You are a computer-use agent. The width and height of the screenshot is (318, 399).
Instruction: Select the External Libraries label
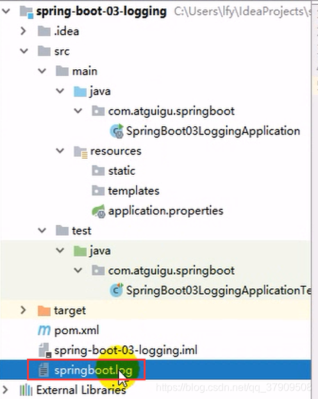click(81, 390)
